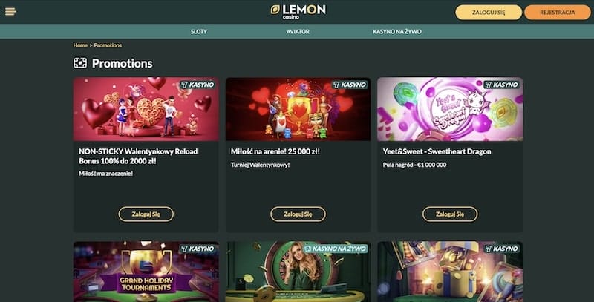Click Kasyno badge on Sweetheart Dragon card
The width and height of the screenshot is (594, 302).
(x=502, y=85)
